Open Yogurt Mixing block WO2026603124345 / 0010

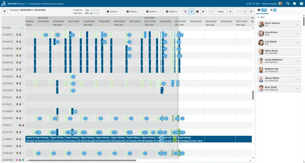[x=215, y=139]
